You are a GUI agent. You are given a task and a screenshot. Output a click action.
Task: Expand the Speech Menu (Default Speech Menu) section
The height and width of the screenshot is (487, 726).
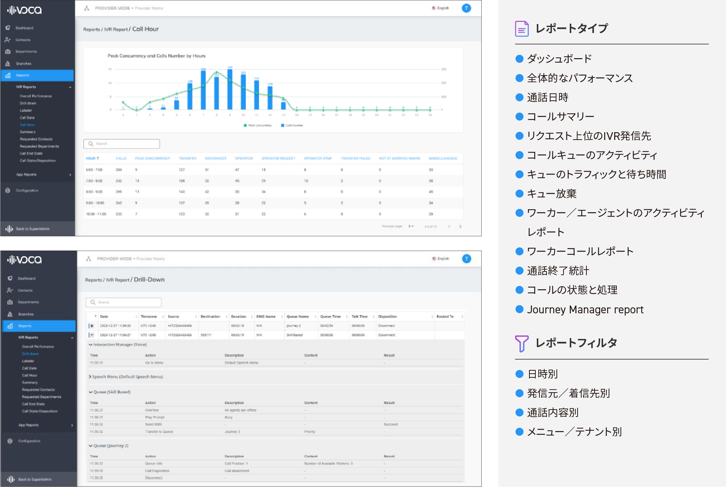coord(90,377)
